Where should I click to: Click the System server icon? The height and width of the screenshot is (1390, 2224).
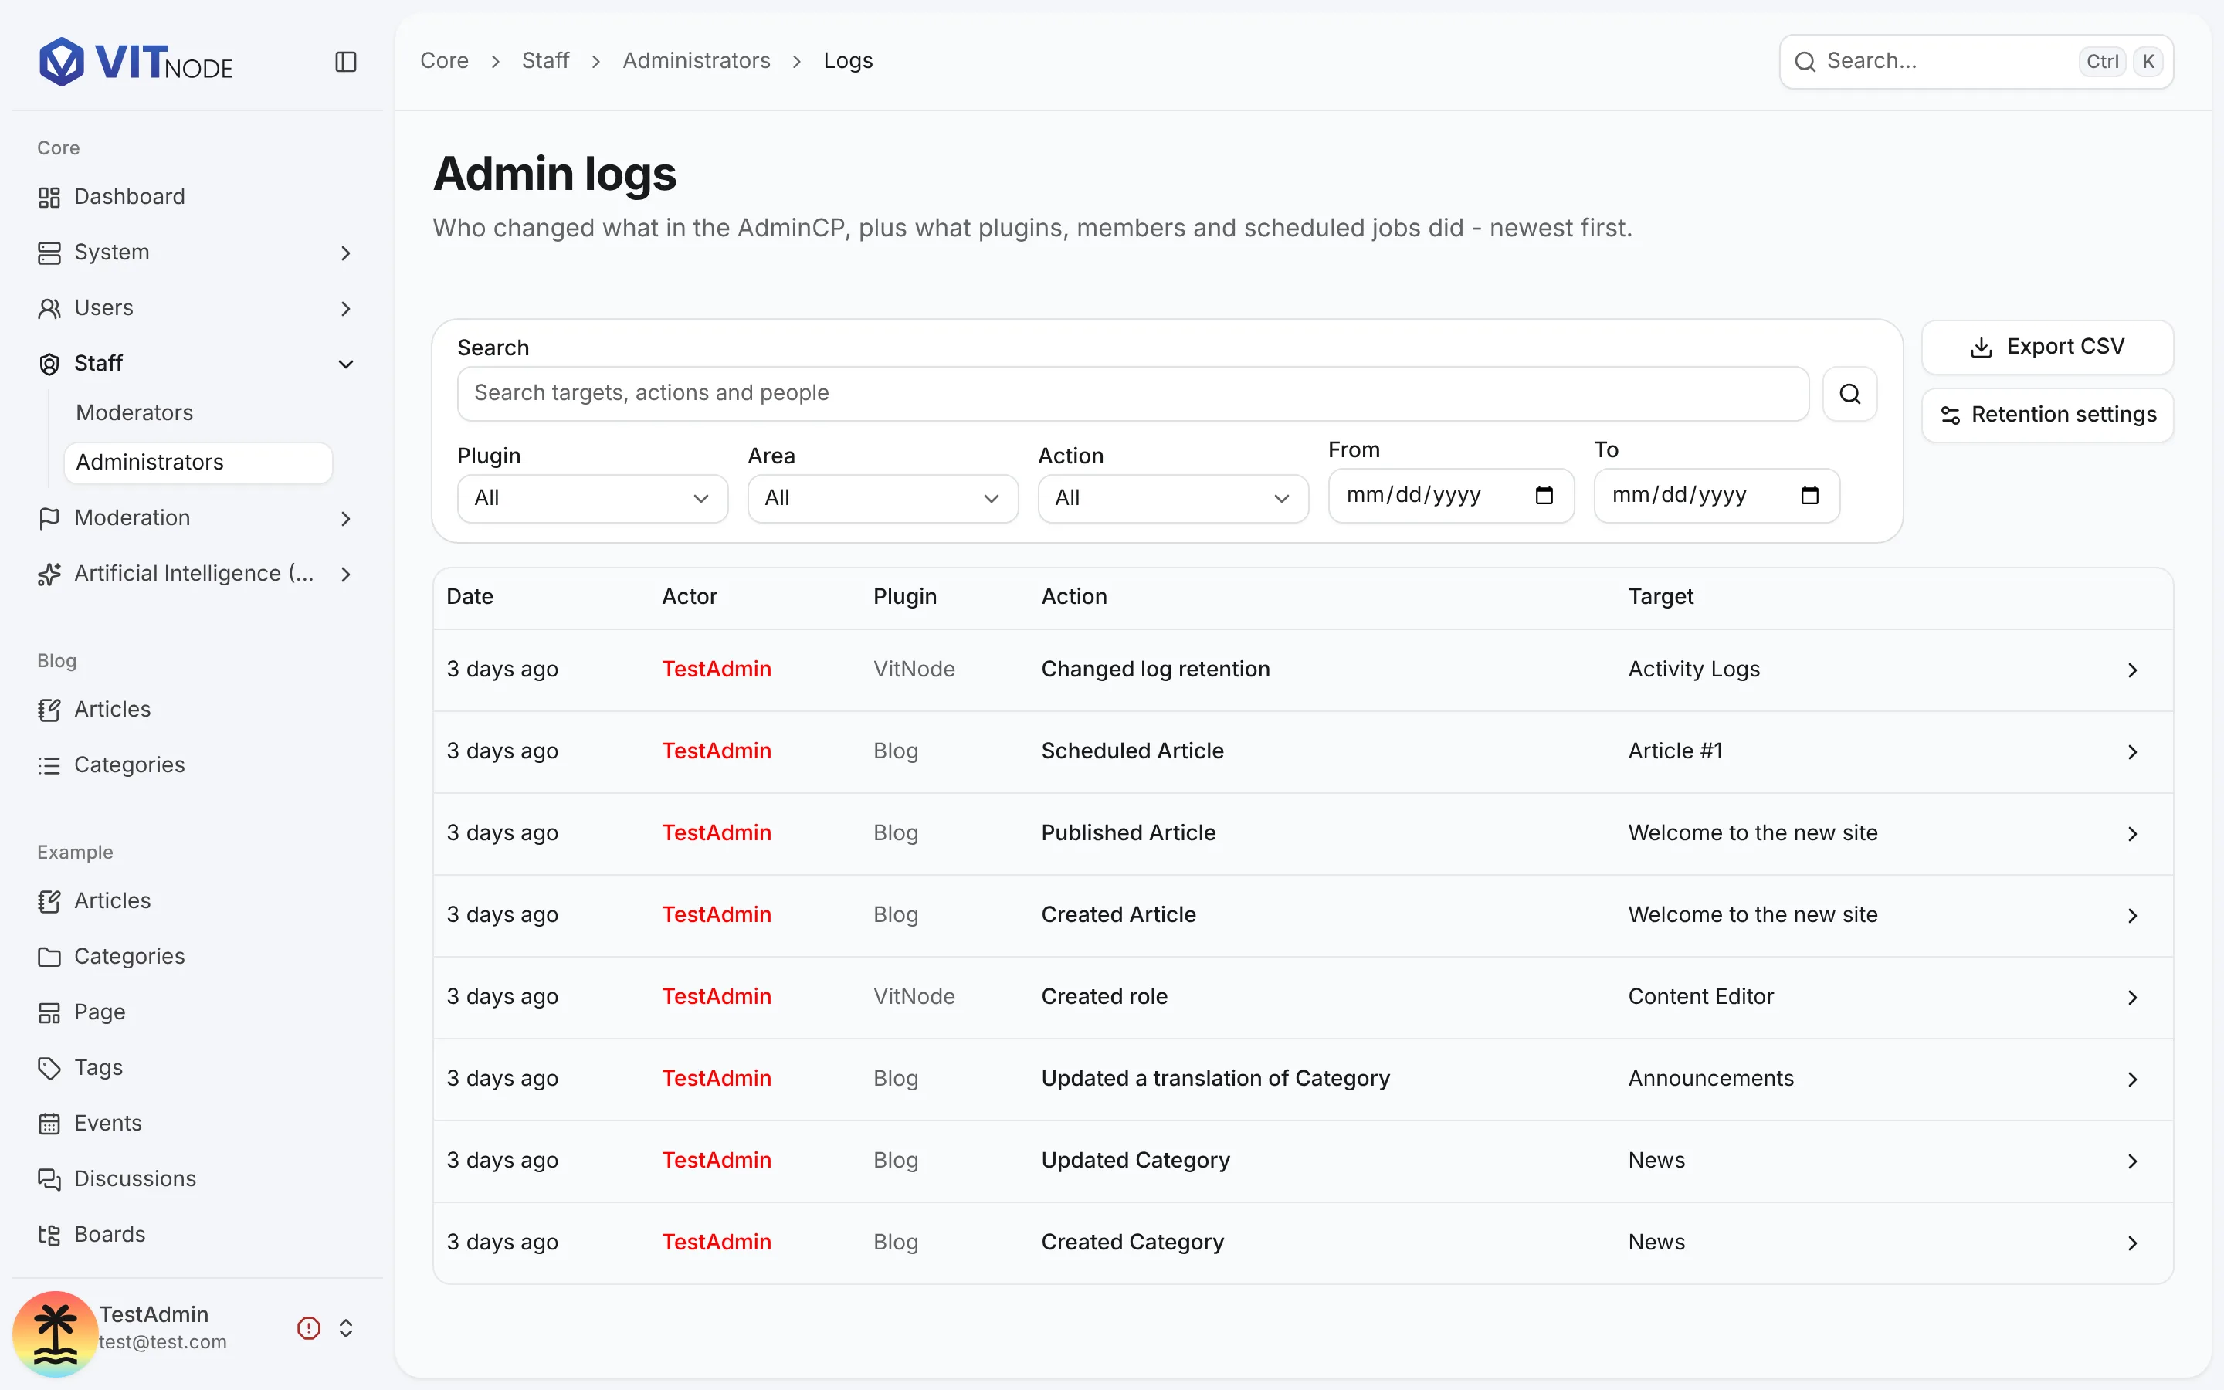tap(49, 253)
